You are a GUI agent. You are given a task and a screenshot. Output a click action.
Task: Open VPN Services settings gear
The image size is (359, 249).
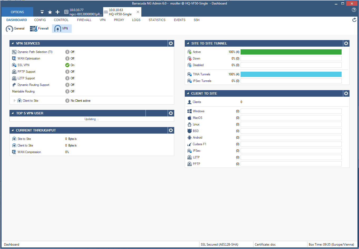click(171, 43)
